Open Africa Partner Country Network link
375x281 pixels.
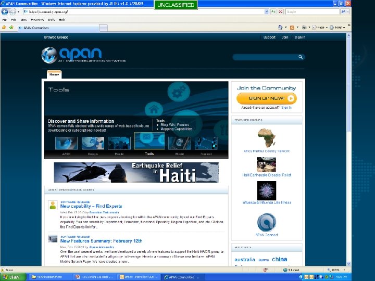click(267, 151)
